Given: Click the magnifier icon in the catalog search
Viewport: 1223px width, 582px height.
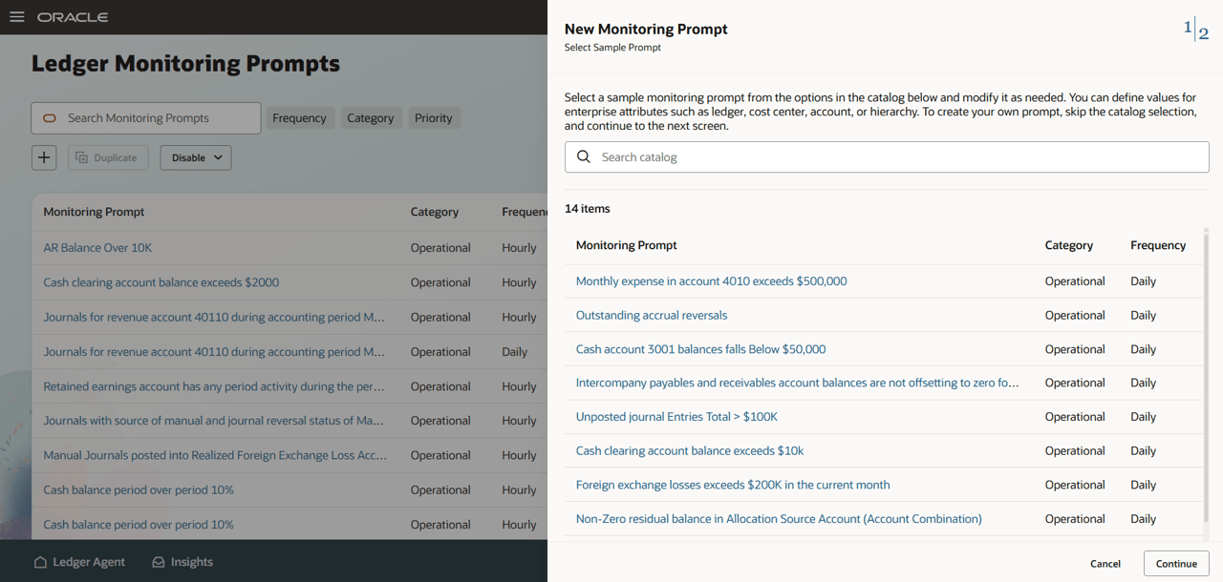Looking at the screenshot, I should [584, 157].
